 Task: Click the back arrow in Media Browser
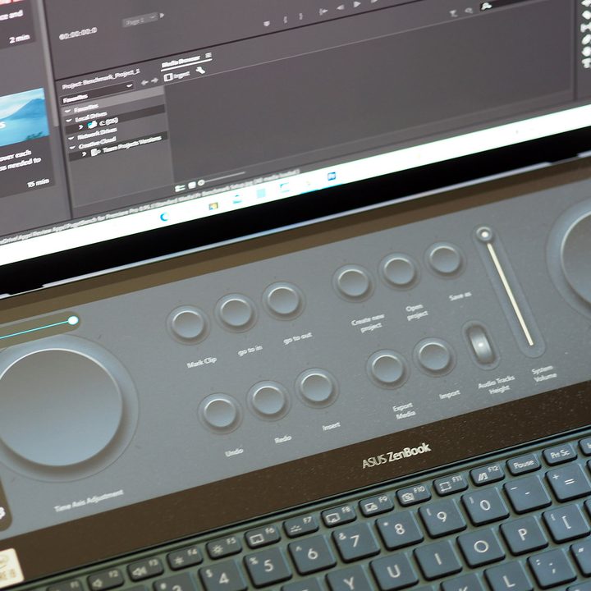click(144, 83)
